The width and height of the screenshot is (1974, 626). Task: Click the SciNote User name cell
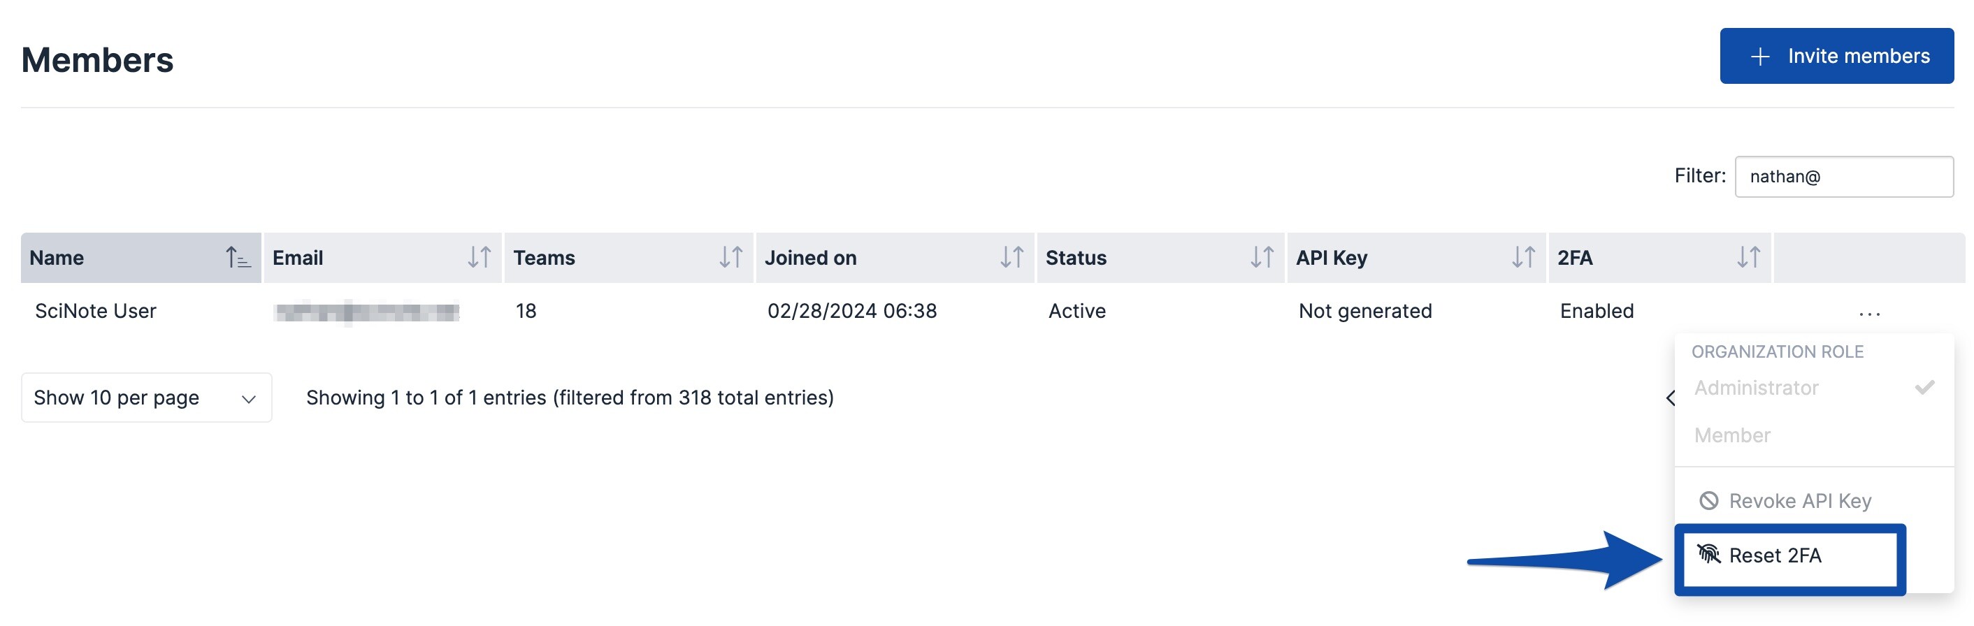[x=96, y=311]
